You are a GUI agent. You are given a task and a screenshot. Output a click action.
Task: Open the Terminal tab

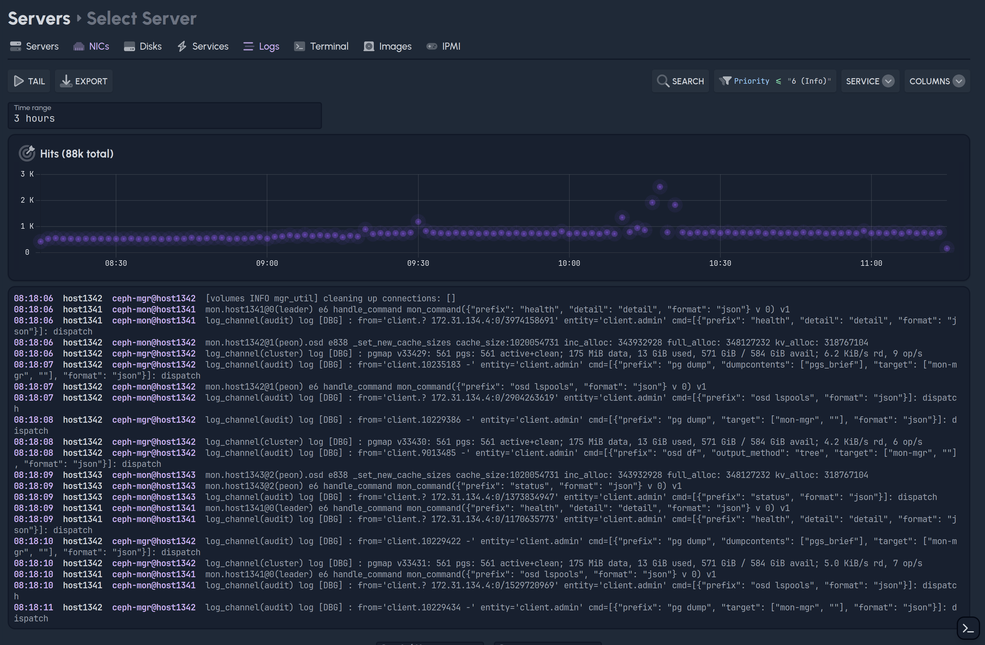click(322, 46)
